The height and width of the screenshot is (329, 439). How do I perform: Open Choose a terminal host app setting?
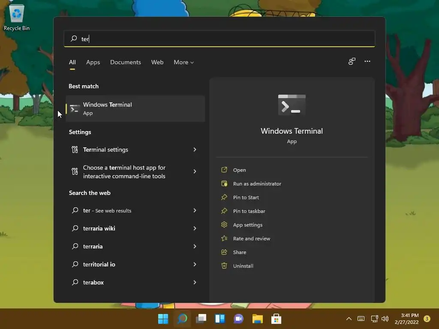point(135,171)
